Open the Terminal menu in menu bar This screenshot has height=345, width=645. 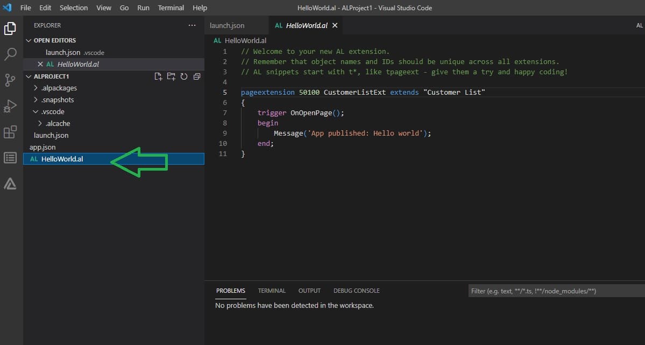[171, 8]
